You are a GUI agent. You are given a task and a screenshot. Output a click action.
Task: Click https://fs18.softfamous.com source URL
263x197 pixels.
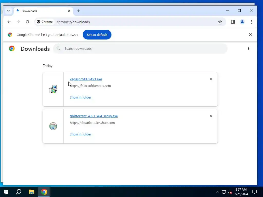tap(90, 86)
